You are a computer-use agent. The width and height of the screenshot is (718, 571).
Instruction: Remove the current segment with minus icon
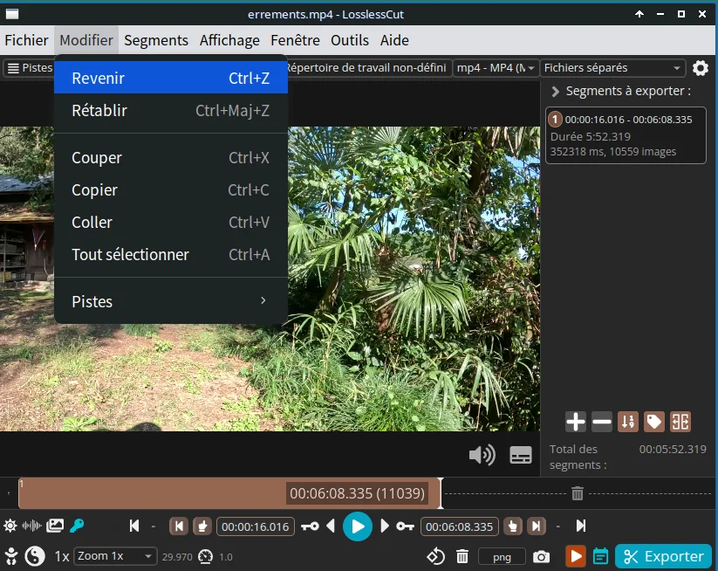click(602, 423)
